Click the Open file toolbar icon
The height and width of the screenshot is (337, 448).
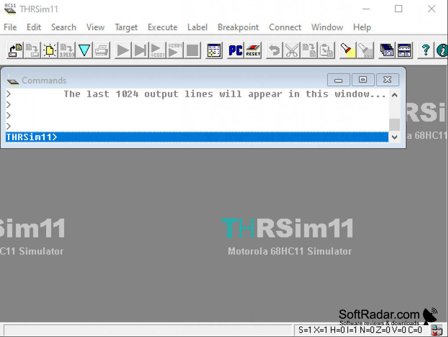[15, 50]
